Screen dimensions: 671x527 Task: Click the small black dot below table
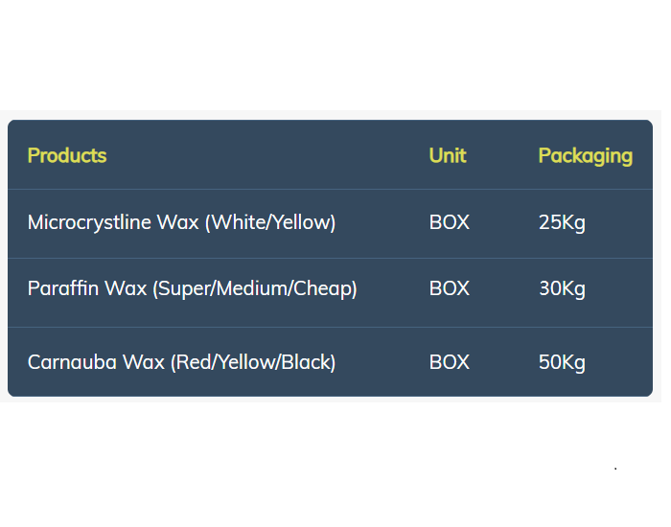(615, 469)
